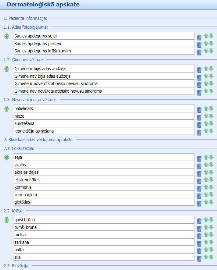The width and height of the screenshot is (217, 270).
Task: Move the "nieze" entry up
Action: click(206, 116)
